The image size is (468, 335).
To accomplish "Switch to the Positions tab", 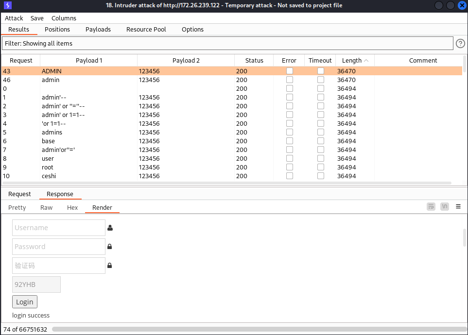I will pyautogui.click(x=57, y=30).
